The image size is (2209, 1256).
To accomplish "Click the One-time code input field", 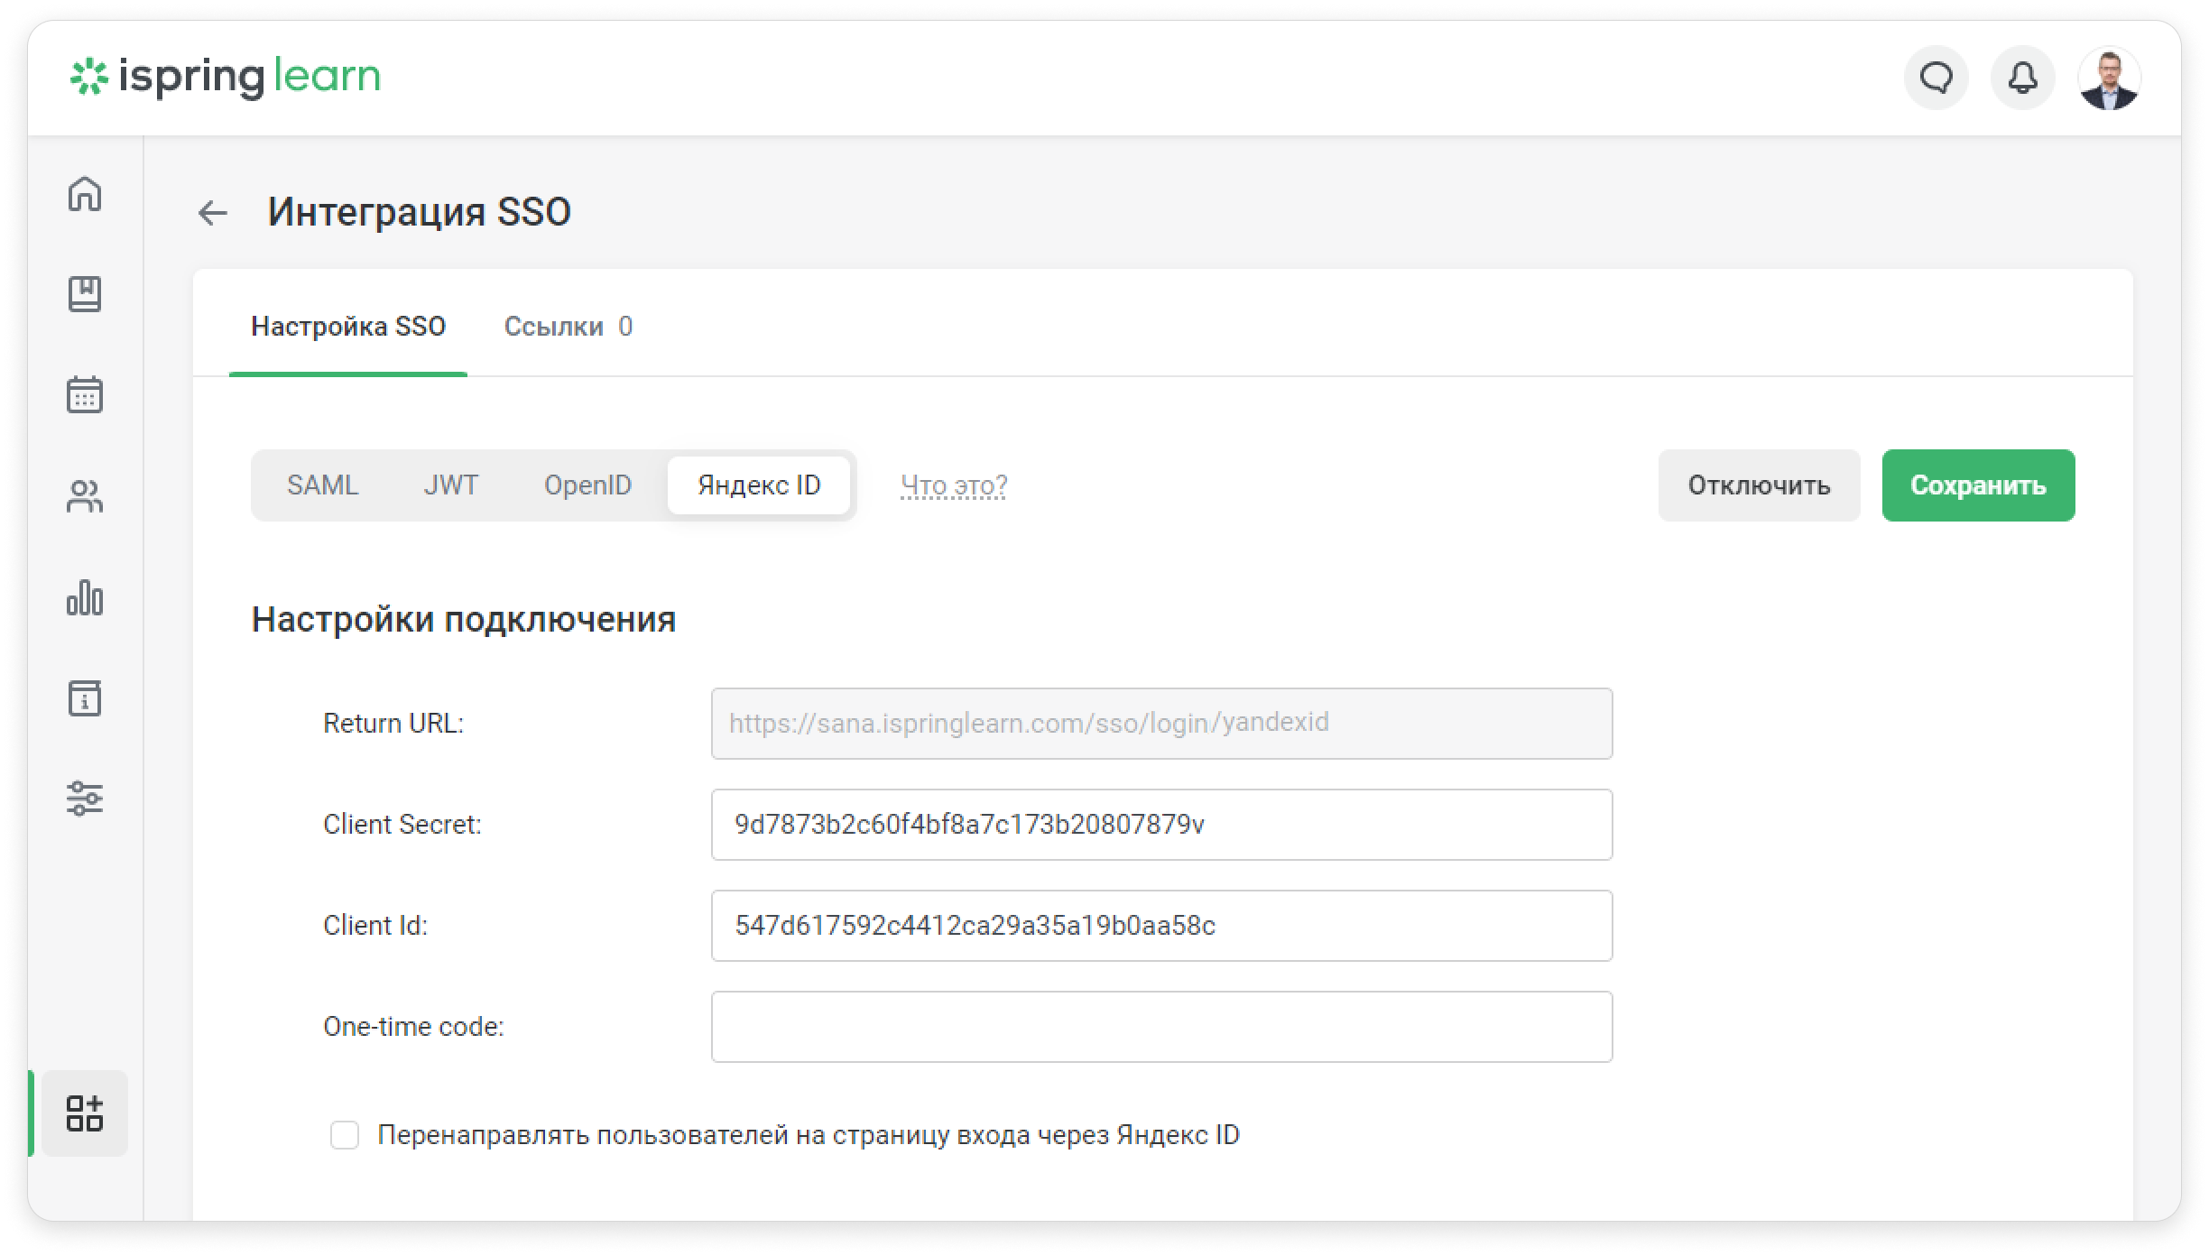I will point(1161,1027).
